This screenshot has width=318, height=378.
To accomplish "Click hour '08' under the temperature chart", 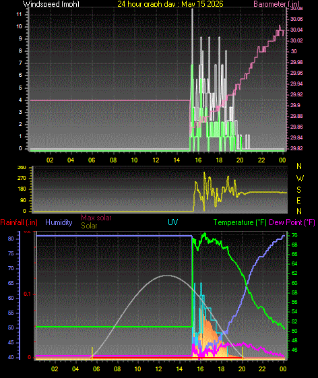I will [117, 369].
